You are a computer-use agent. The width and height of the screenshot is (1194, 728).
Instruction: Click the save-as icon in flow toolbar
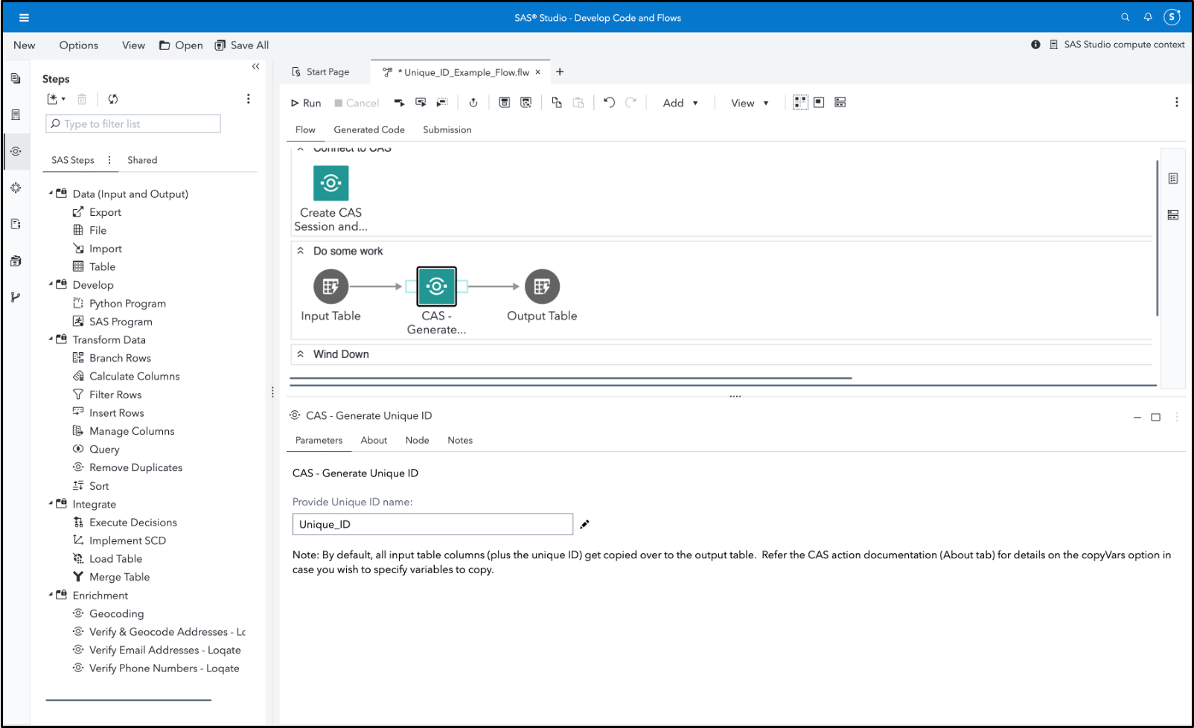pos(526,103)
